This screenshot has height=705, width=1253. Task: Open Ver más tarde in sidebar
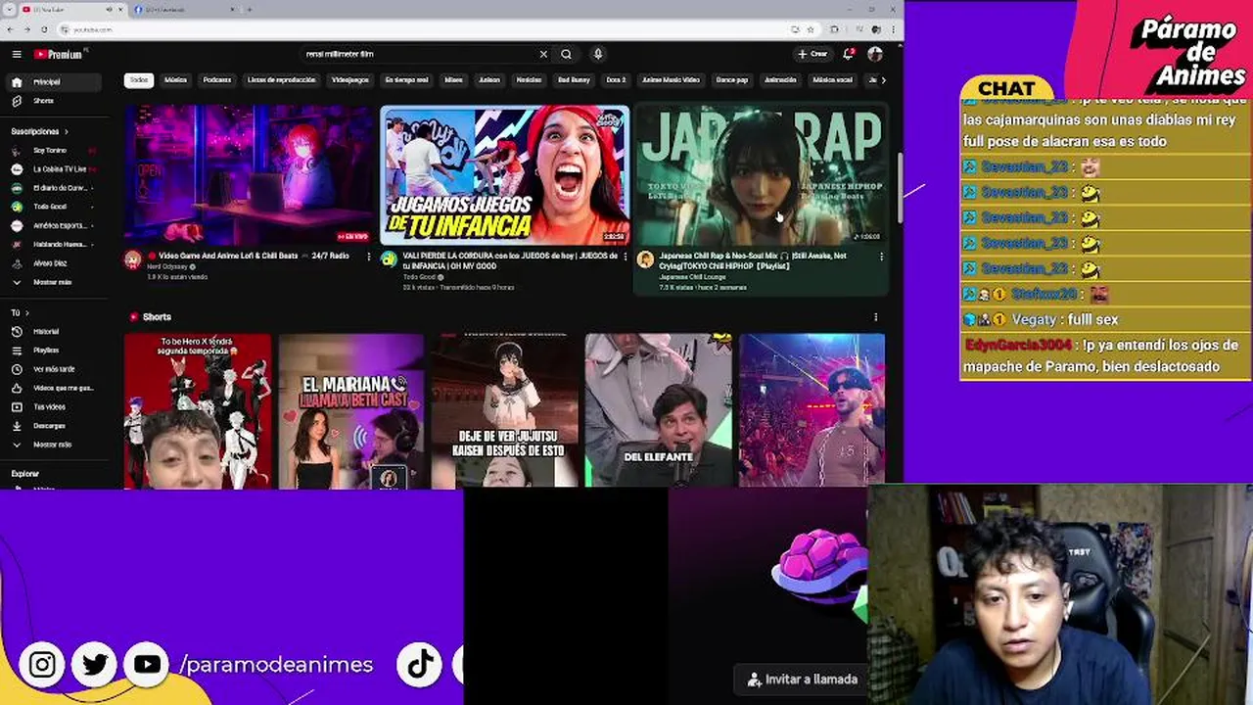[54, 369]
